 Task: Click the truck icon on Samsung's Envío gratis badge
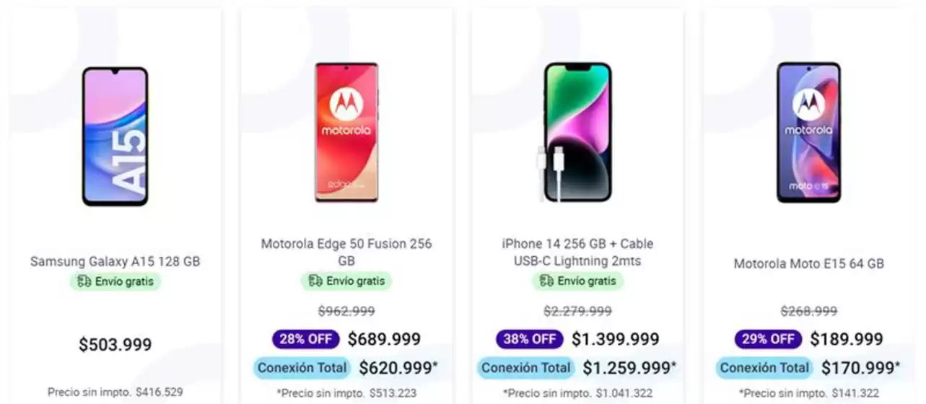(84, 281)
